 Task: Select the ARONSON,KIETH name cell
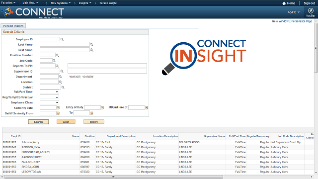[x=32, y=157]
